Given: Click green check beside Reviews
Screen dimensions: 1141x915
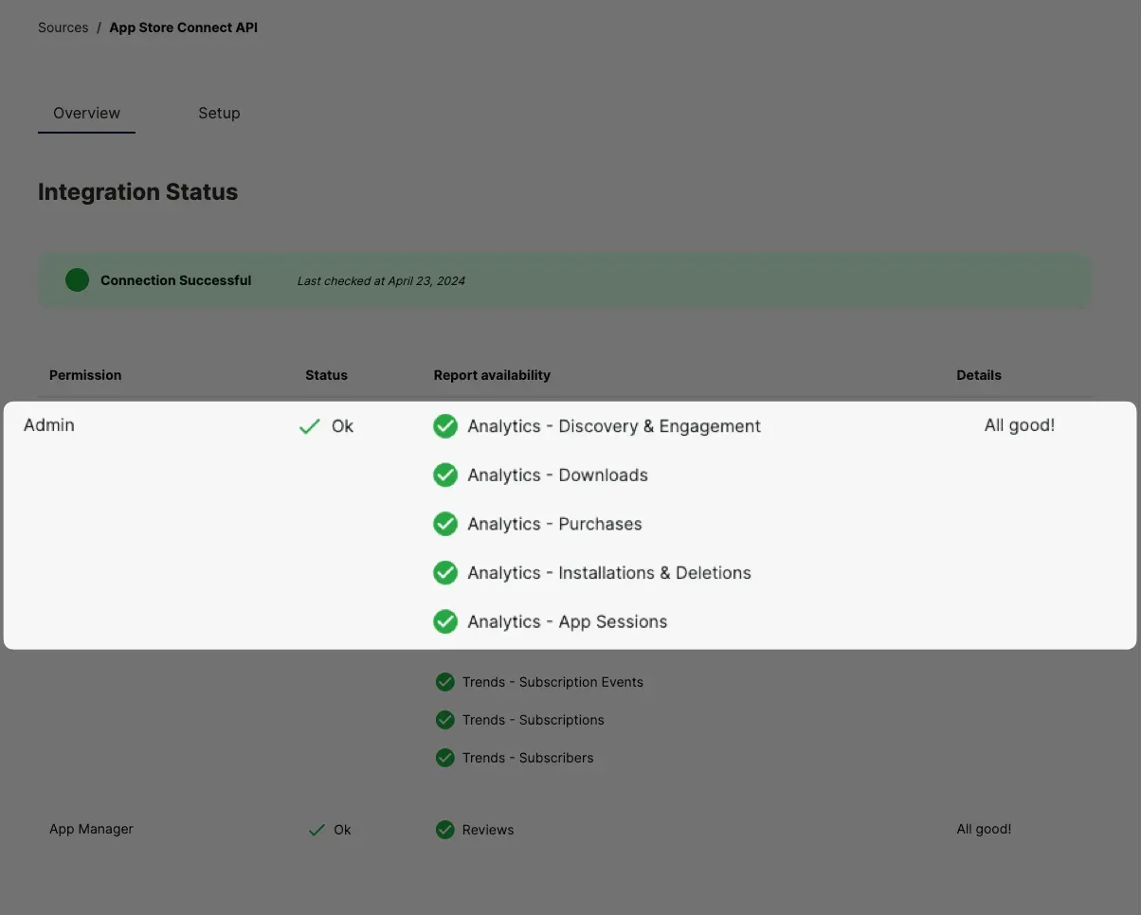Looking at the screenshot, I should point(445,830).
